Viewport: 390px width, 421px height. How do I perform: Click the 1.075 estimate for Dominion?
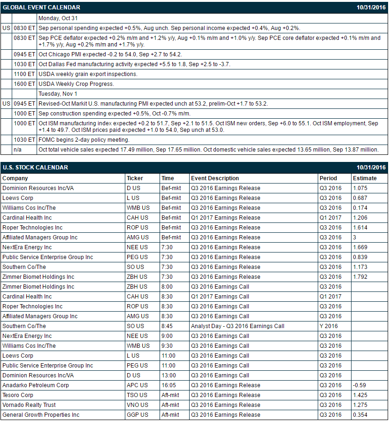(x=360, y=188)
